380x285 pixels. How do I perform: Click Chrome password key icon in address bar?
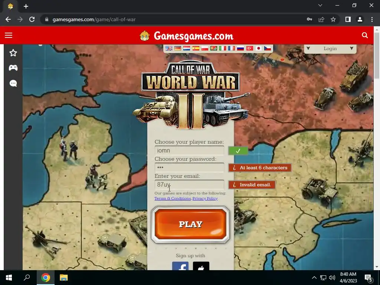click(309, 19)
